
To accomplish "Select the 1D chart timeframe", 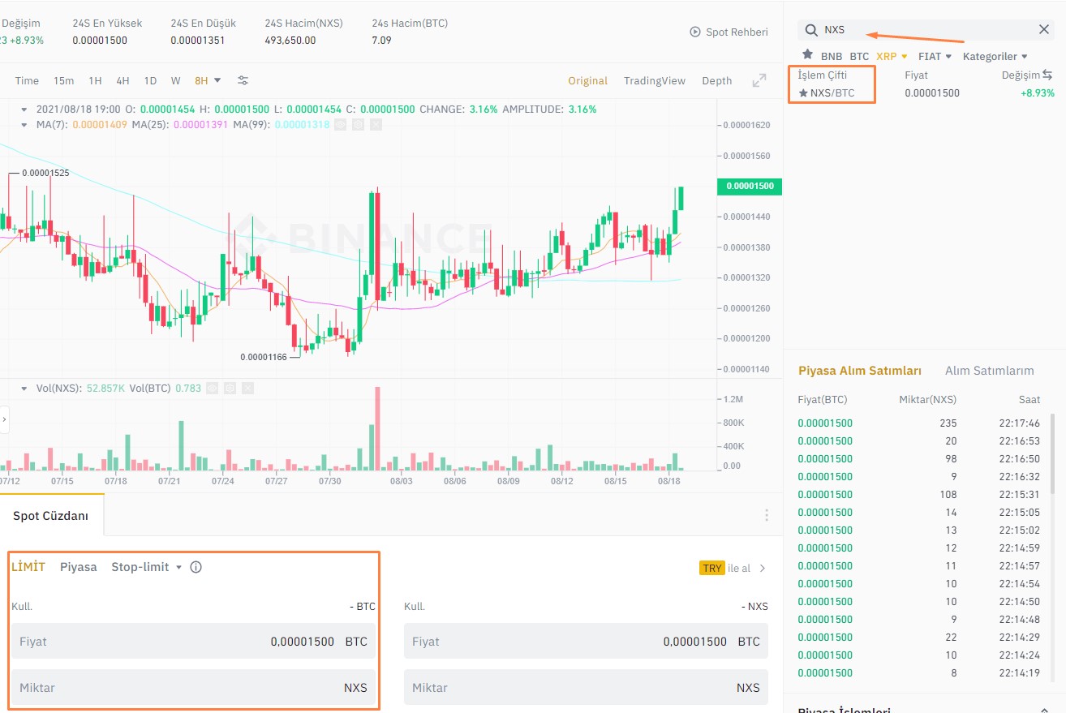I will 150,80.
